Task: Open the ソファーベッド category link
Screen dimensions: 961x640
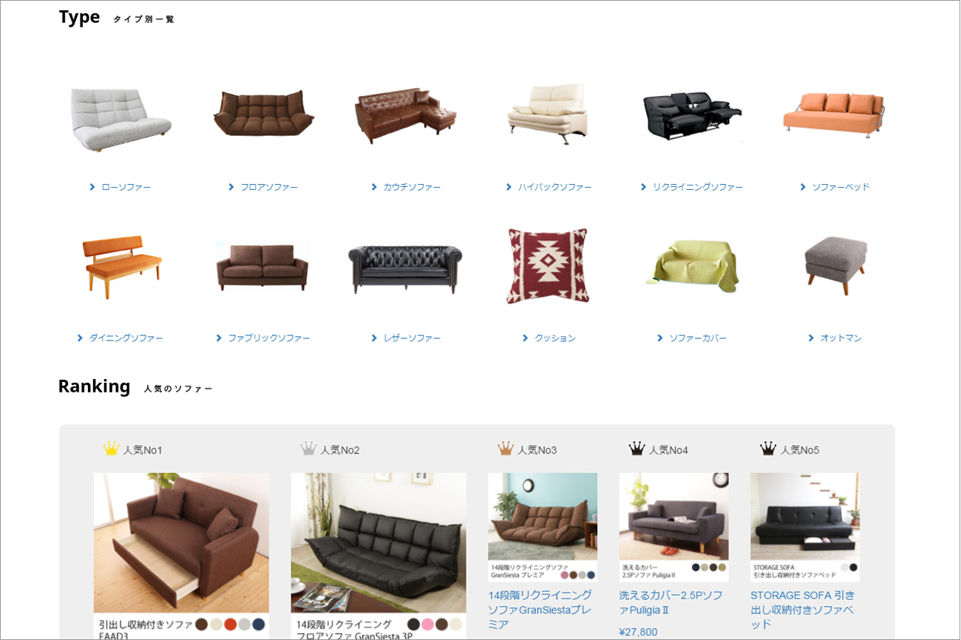Action: [x=841, y=187]
